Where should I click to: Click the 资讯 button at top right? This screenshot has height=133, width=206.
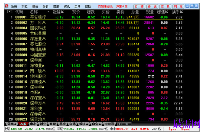tap(152, 6)
